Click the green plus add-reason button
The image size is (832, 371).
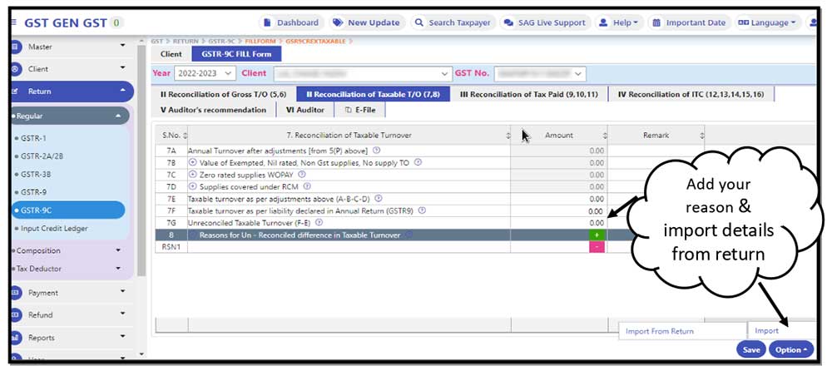pyautogui.click(x=597, y=235)
